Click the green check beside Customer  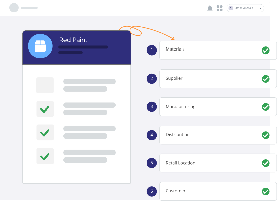(x=266, y=191)
